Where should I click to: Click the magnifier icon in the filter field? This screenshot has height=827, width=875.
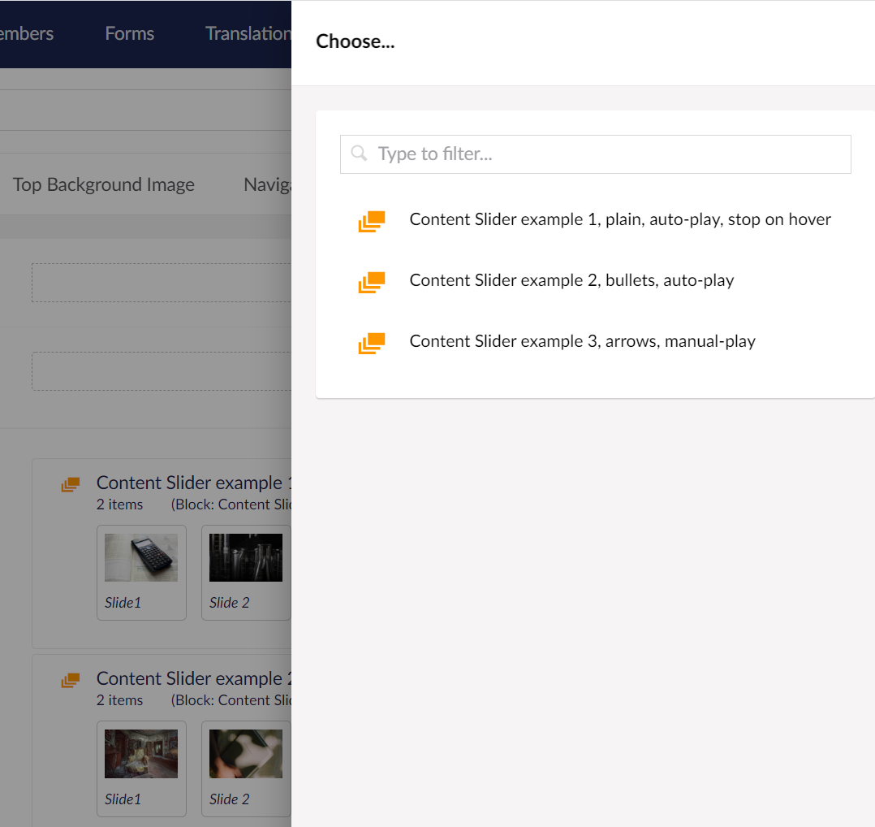pyautogui.click(x=359, y=154)
